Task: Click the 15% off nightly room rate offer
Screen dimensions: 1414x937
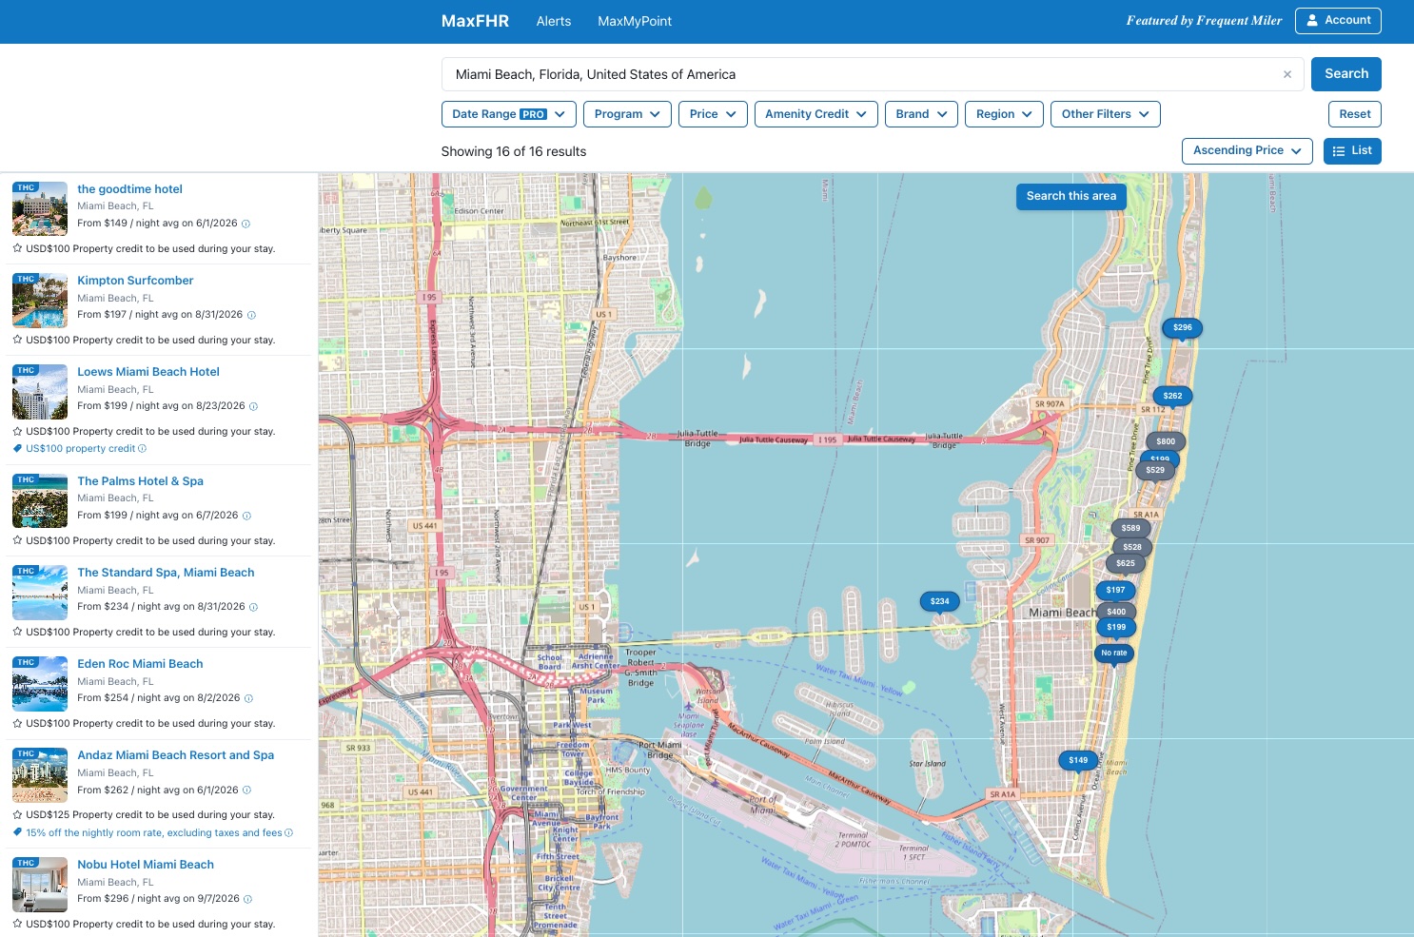Action: (x=154, y=833)
